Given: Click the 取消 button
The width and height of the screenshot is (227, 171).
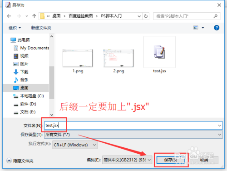Looking at the screenshot, I should point(204,160).
